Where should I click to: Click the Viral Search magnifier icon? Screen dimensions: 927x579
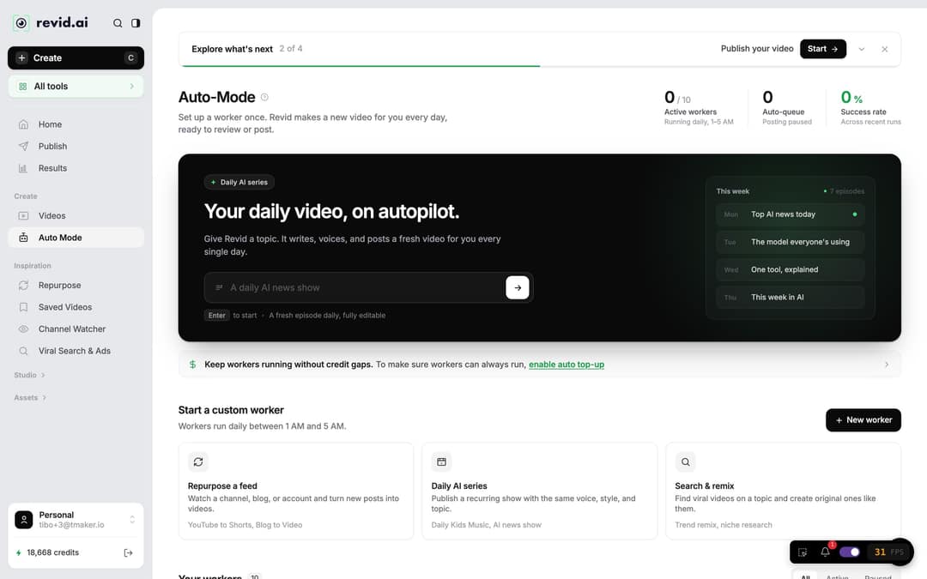[x=23, y=351]
